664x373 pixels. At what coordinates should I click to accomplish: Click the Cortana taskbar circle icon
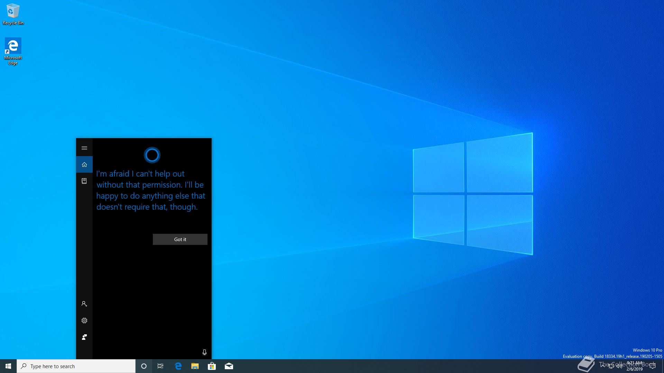pyautogui.click(x=144, y=366)
